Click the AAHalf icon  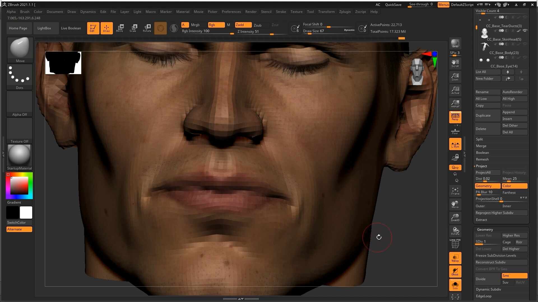[x=455, y=104]
